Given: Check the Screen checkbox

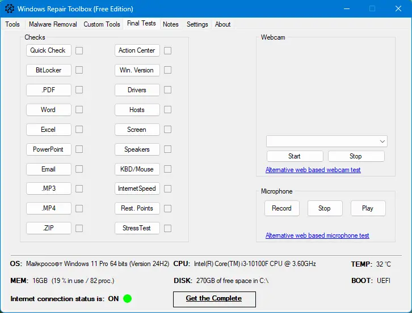Looking at the screenshot, I should coord(167,130).
